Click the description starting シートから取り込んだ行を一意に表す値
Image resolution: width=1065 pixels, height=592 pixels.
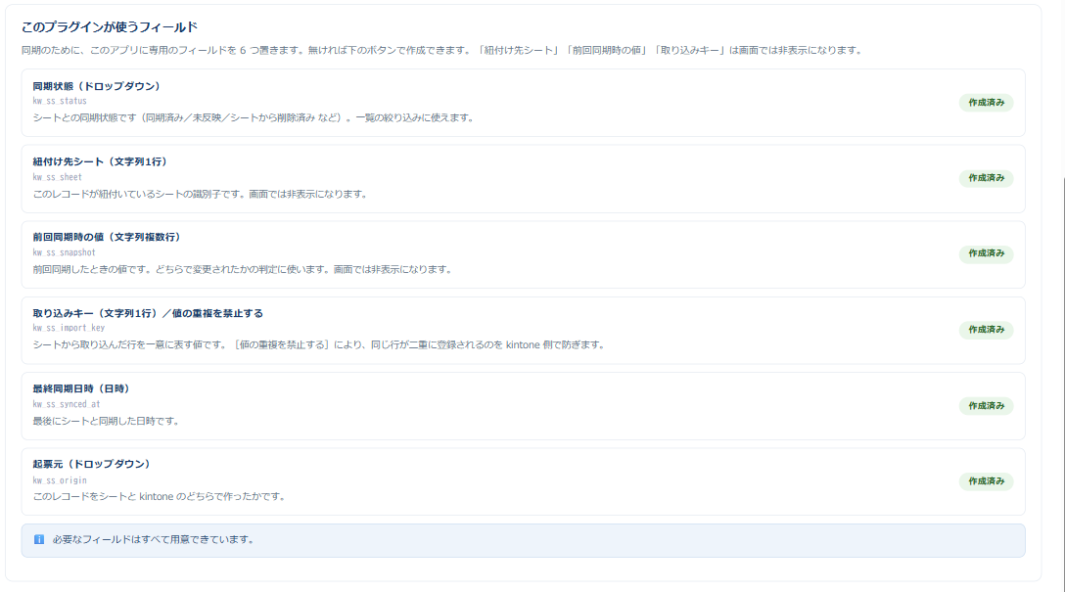pos(320,344)
